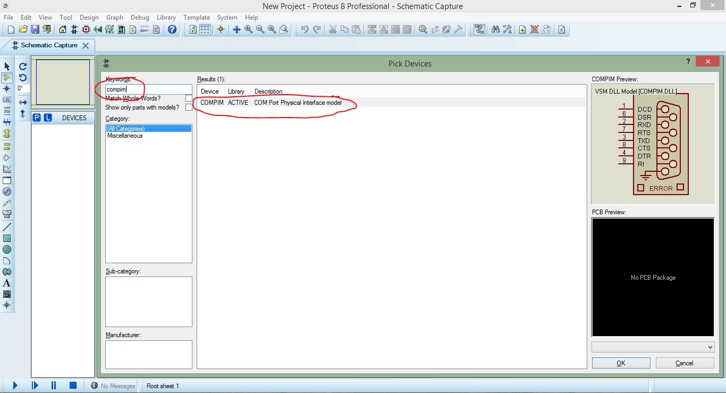Click the Root sheet 1 status tab
The height and width of the screenshot is (393, 726).
point(163,386)
